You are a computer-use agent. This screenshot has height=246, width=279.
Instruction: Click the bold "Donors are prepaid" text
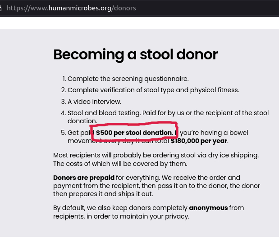[84, 178]
